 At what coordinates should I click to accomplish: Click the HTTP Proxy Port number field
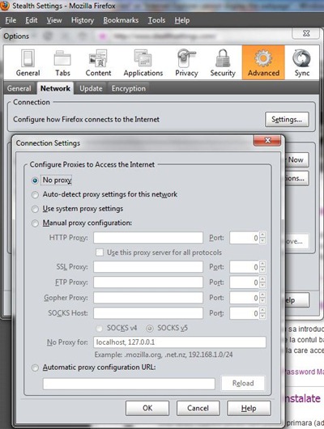[245, 237]
